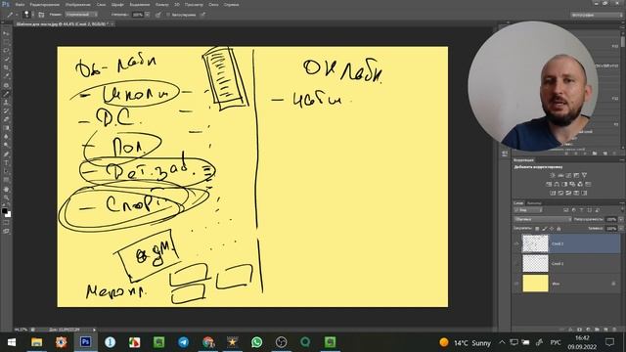This screenshot has height=352, width=626.
Task: Select the Crop tool
Action: (6, 67)
